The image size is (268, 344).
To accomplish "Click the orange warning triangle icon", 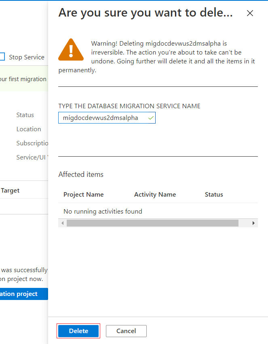I will click(71, 49).
